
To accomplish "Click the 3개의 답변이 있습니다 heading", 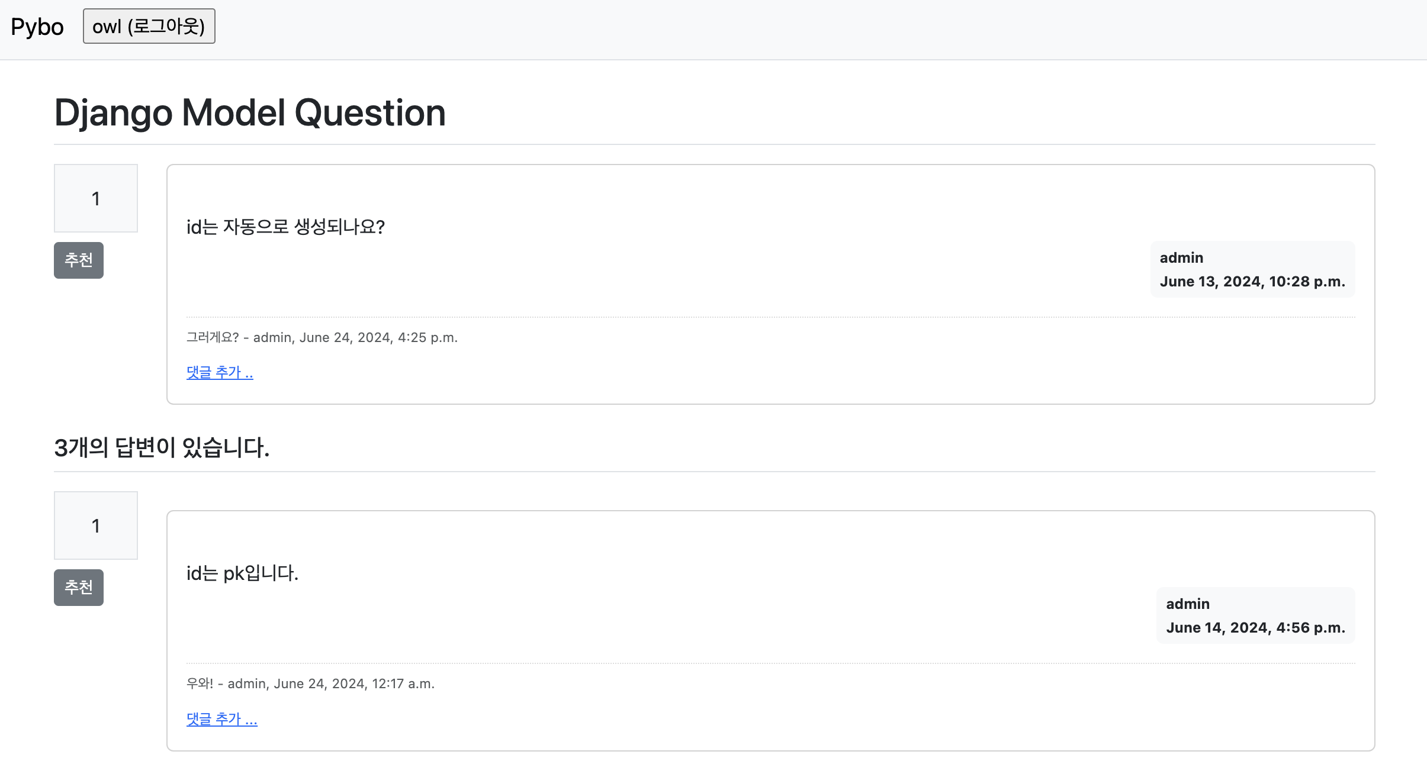I will pyautogui.click(x=162, y=448).
